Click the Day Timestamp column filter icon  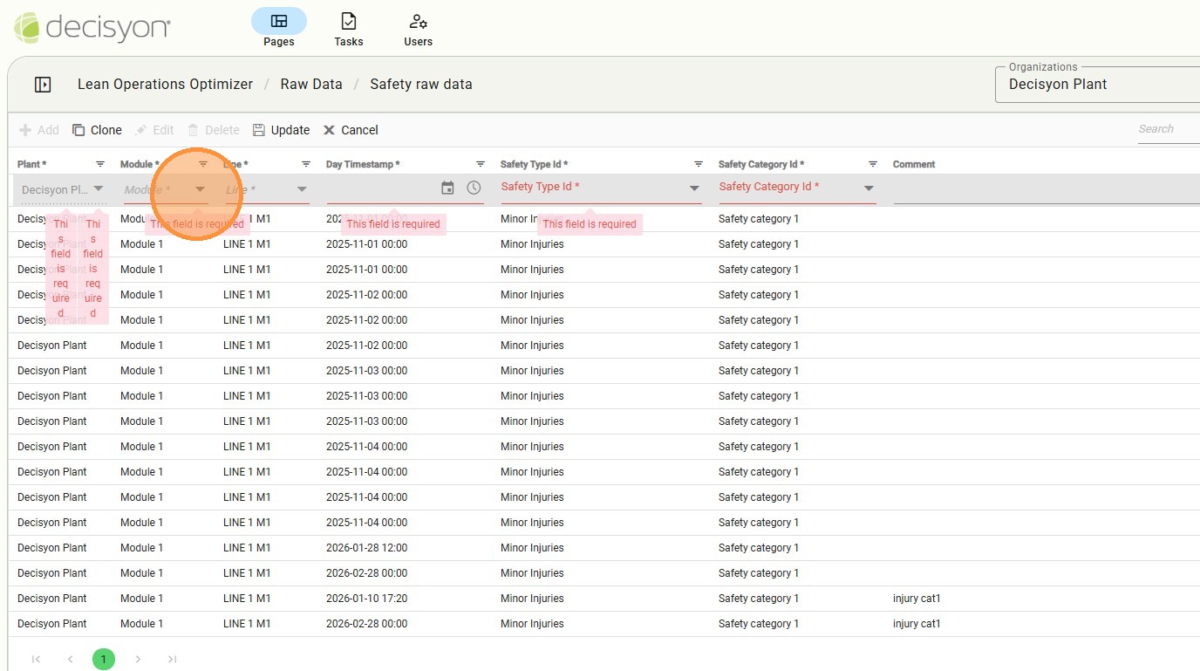[x=481, y=164]
